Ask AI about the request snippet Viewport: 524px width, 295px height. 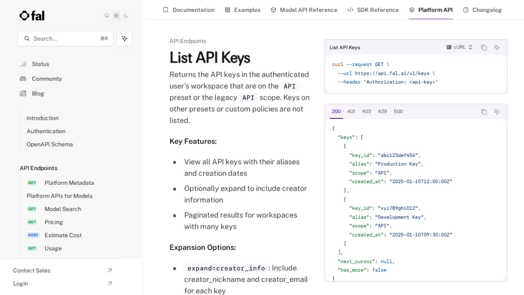(x=497, y=48)
